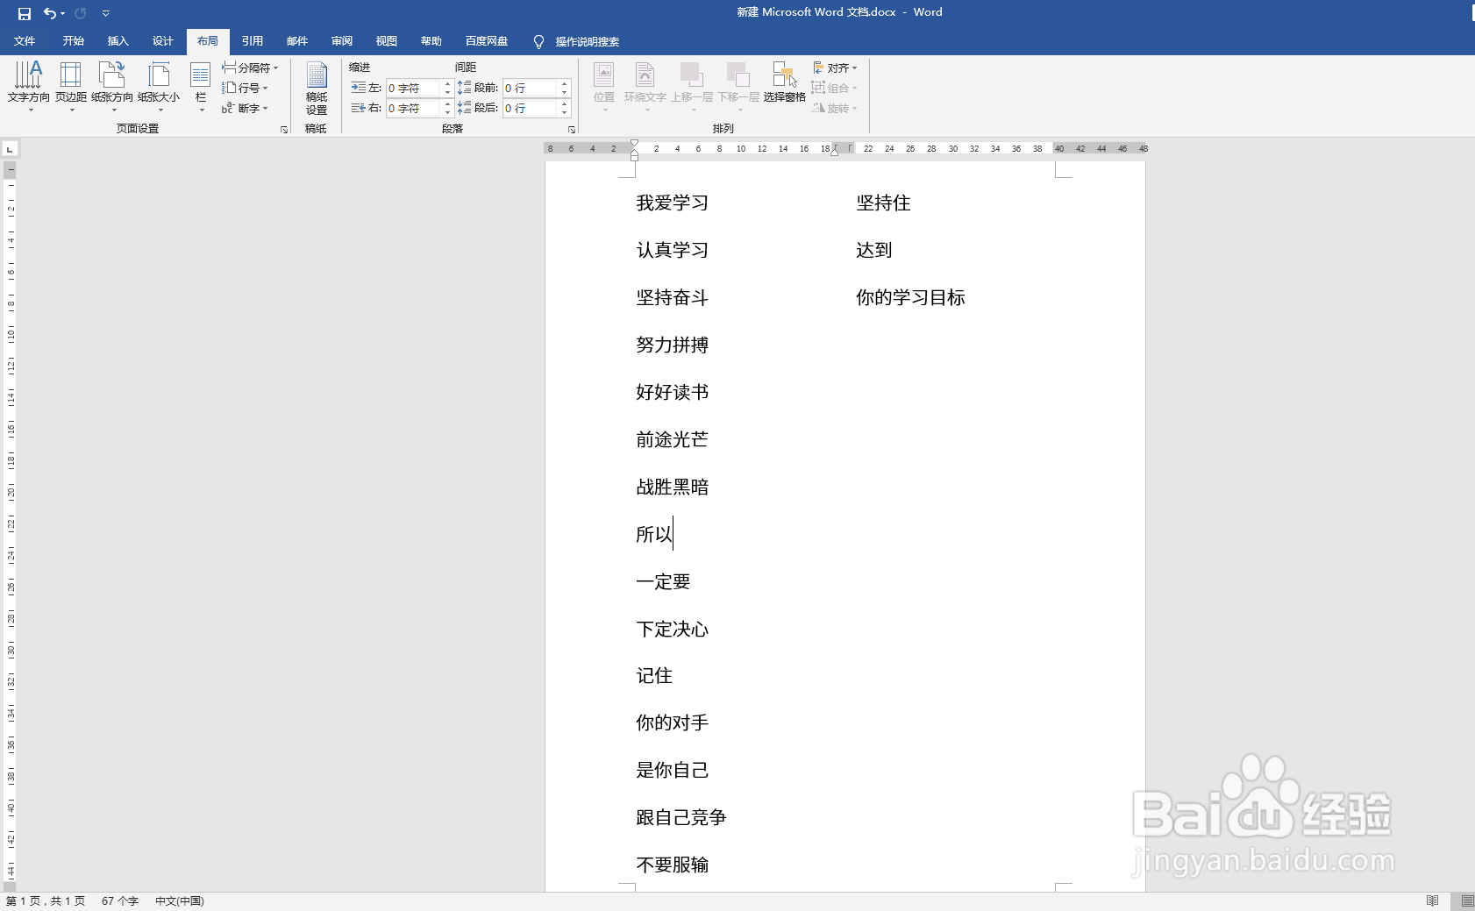The width and height of the screenshot is (1475, 911).
Task: Click the text 努力拼搏
Action: pyautogui.click(x=672, y=345)
